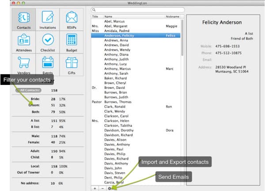The width and height of the screenshot is (265, 191).
Task: Open the Gifts icon
Action: [x=72, y=65]
